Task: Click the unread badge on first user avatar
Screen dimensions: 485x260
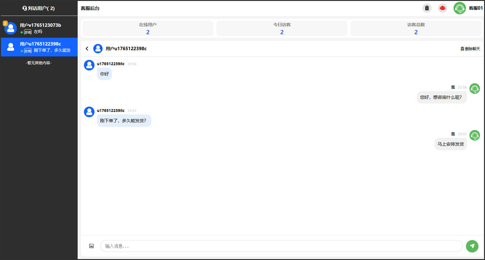Action: 5,23
